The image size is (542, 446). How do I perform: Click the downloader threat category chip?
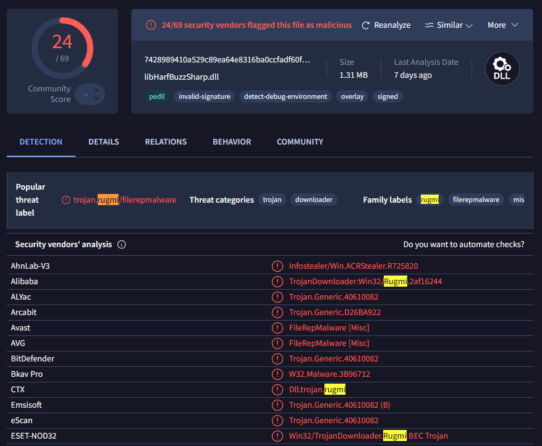click(x=314, y=200)
